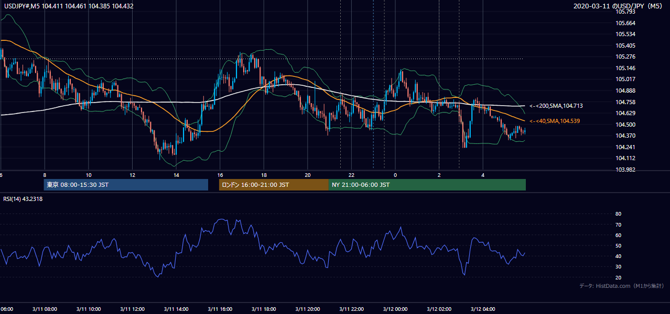This screenshot has height=314, width=670.
Task: Click the 3/11 22:00 bottom date label
Action: (x=351, y=309)
